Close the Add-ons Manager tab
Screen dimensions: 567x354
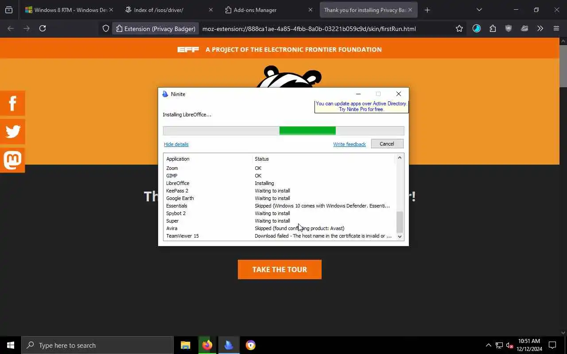tap(310, 10)
